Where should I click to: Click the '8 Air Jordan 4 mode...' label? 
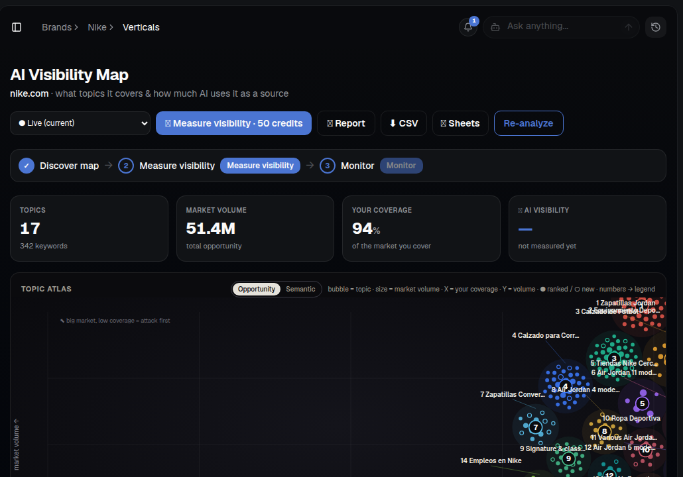point(586,390)
